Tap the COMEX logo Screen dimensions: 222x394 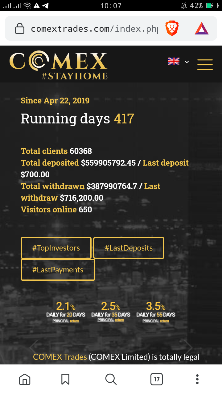coord(58,65)
